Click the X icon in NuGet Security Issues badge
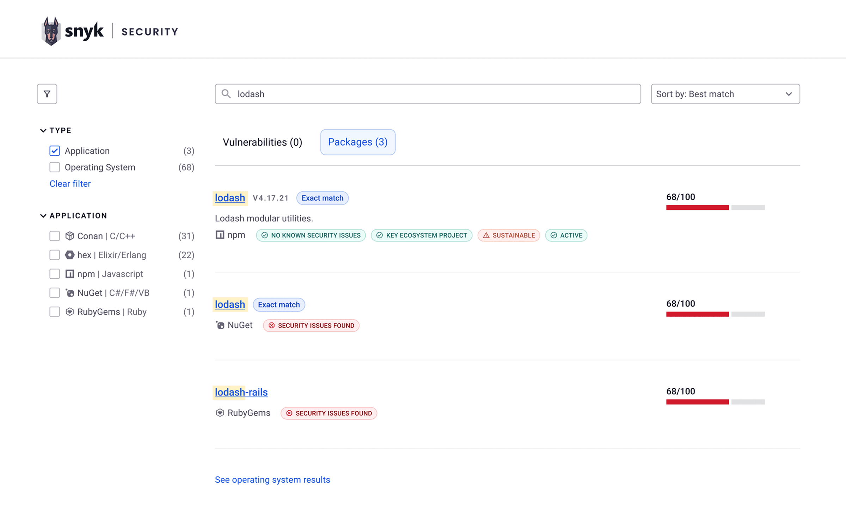The image size is (846, 517). coord(271,326)
